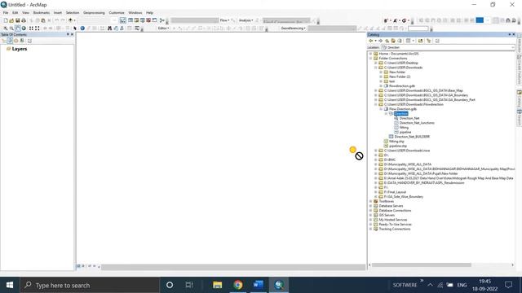
Task: Open the Analysis dropdown menu
Action: (x=246, y=20)
